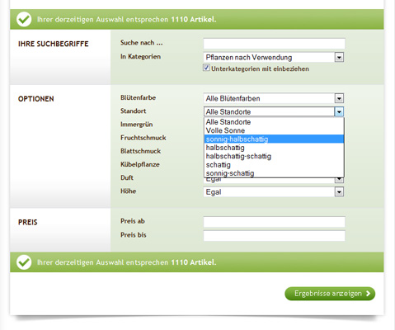Focus the Suche nach text field
The width and height of the screenshot is (395, 330).
[274, 44]
